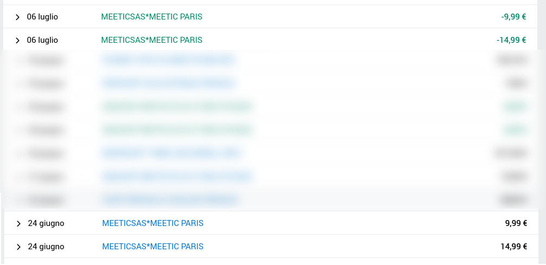Click the 06 luglio date in the -14,99 € row
Viewport: 546px width, 265px height.
click(42, 40)
